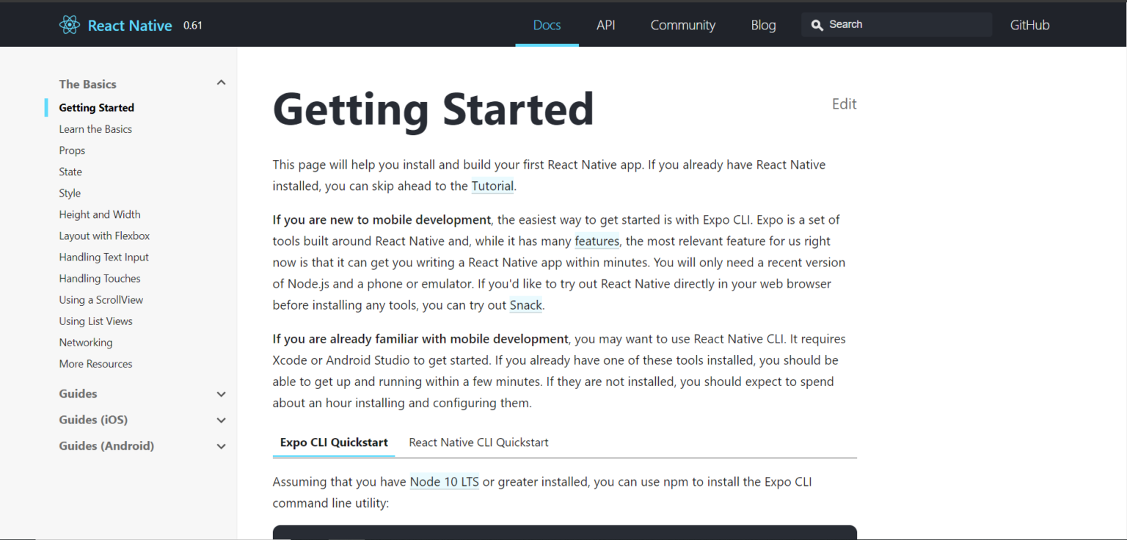Click bold text 'If you are already familiar with mobile development'
Image resolution: width=1127 pixels, height=540 pixels.
(420, 339)
